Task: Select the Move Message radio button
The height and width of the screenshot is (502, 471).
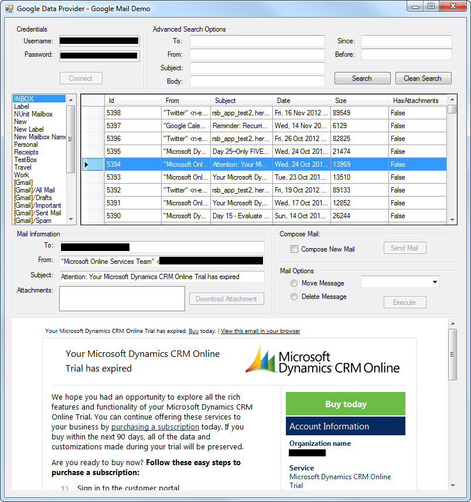Action: (x=294, y=283)
